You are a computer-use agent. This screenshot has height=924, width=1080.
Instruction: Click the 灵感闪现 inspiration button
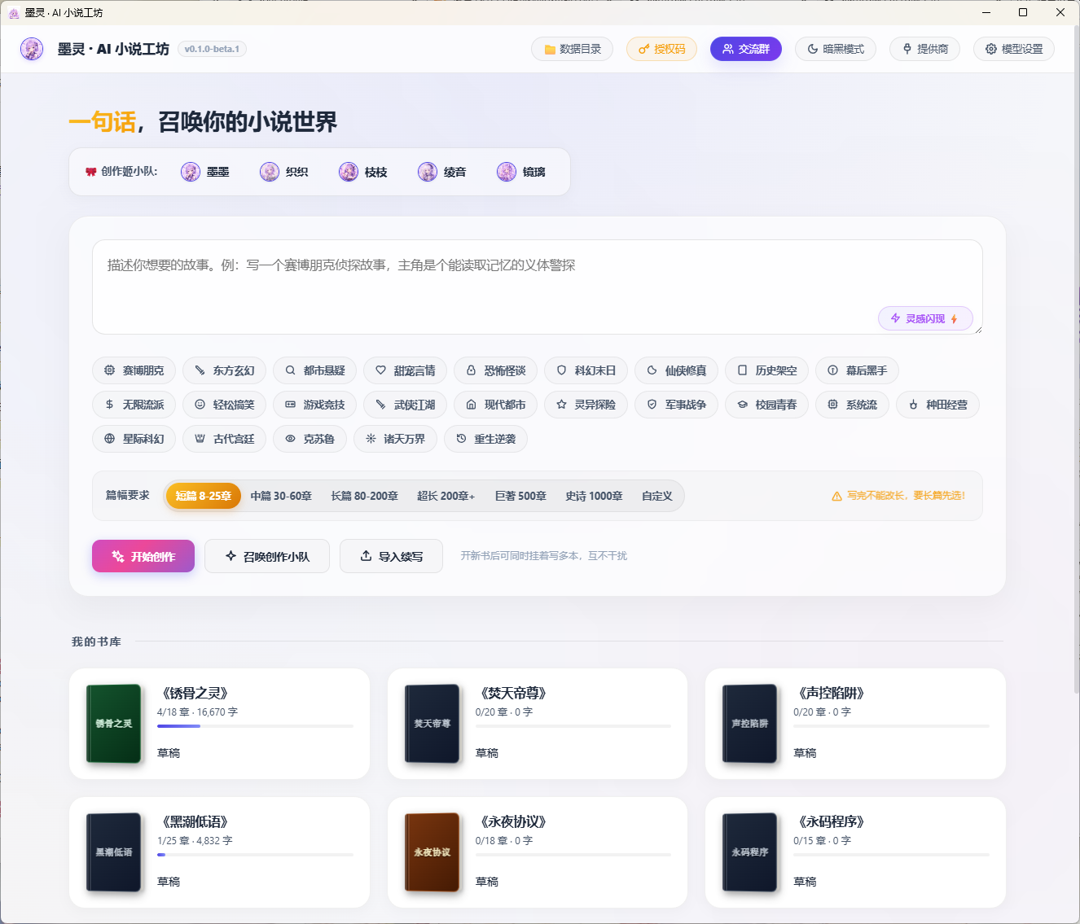pyautogui.click(x=925, y=318)
